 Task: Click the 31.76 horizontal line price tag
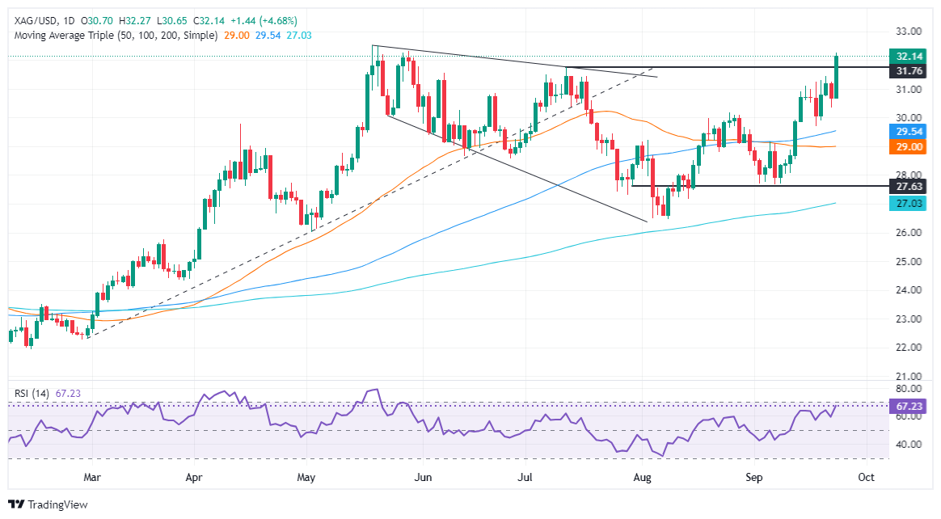coord(909,71)
